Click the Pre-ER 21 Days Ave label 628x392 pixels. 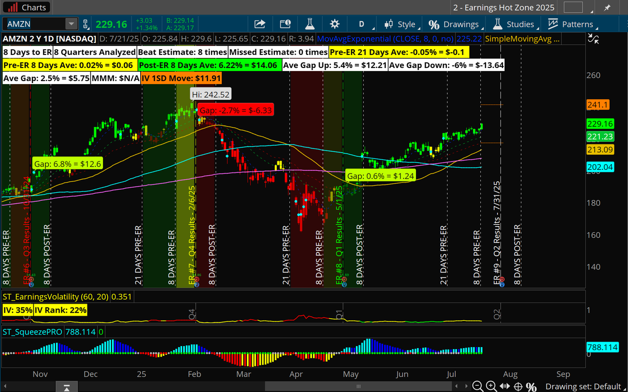(x=399, y=52)
